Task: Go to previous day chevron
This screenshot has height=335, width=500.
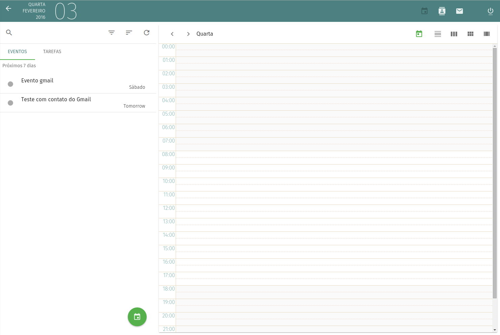Action: (172, 34)
